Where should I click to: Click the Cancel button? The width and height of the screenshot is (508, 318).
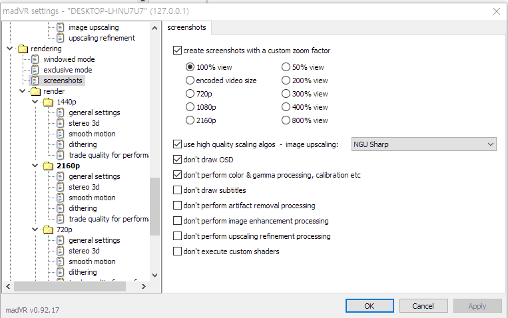[423, 306]
